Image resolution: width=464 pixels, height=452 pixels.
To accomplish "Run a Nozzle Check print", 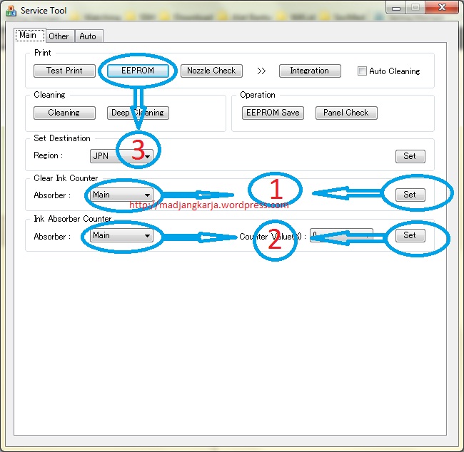I will pyautogui.click(x=211, y=71).
